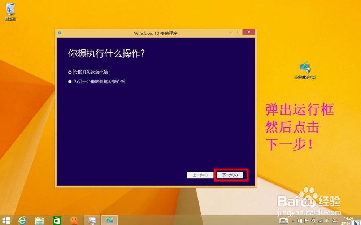Click the power/battery tray icon

313,221
